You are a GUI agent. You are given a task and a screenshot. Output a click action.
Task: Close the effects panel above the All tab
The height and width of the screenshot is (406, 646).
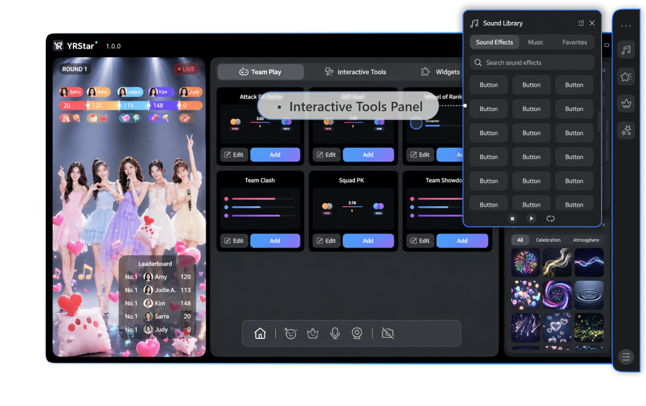click(603, 224)
